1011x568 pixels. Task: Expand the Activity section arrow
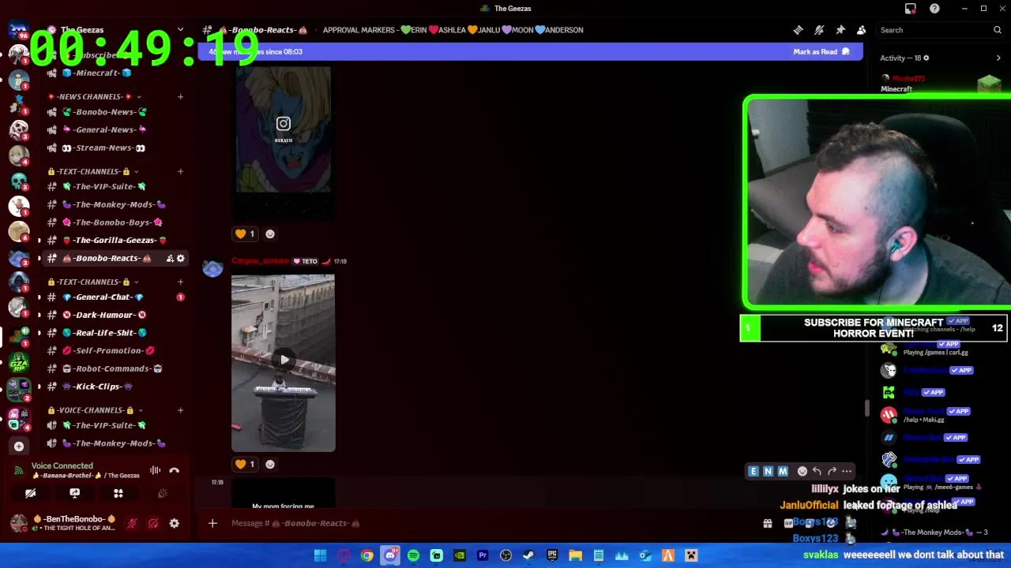pyautogui.click(x=998, y=58)
